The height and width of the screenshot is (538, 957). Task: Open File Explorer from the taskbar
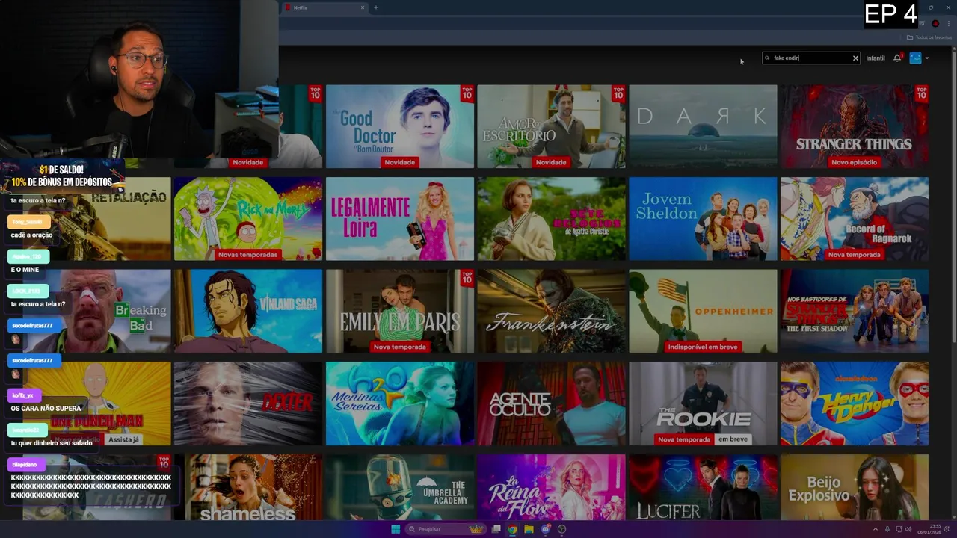point(529,529)
